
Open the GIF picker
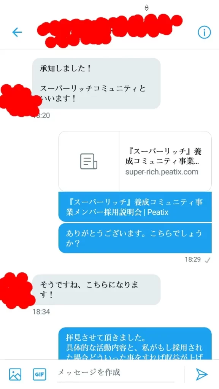click(x=40, y=374)
